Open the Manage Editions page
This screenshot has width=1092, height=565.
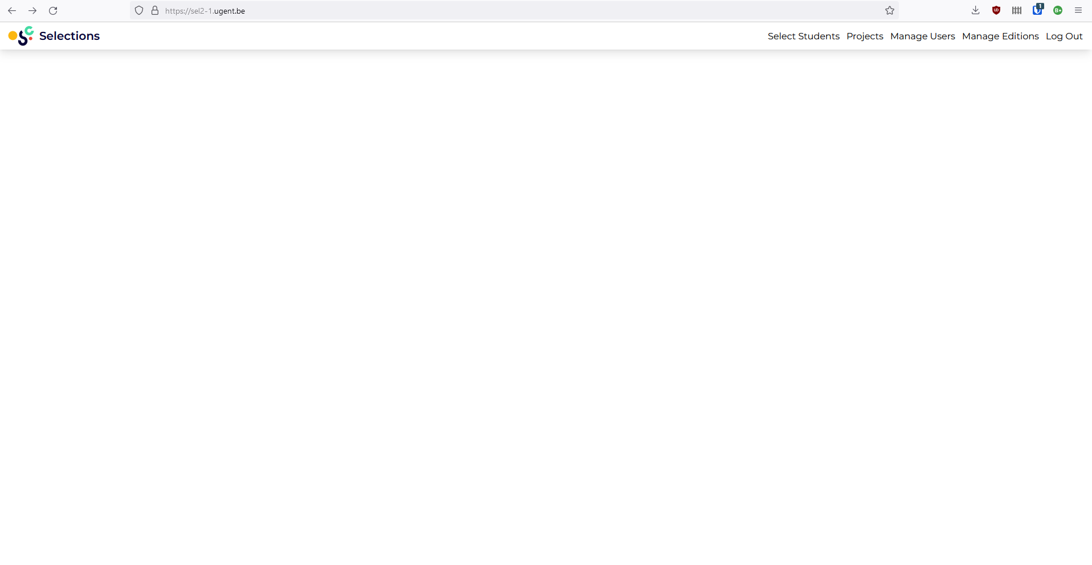click(1000, 36)
